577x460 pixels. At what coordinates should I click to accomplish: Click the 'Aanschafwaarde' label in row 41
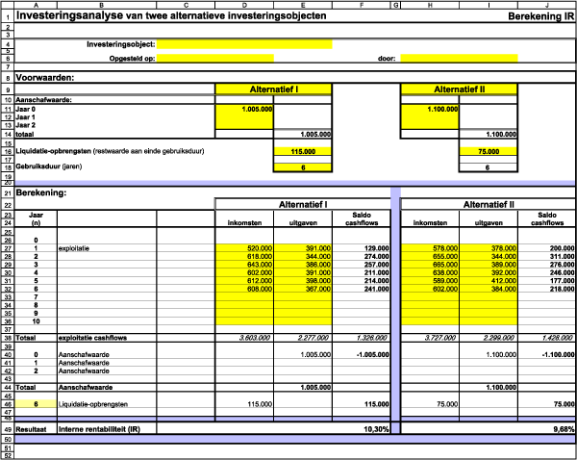tap(84, 363)
